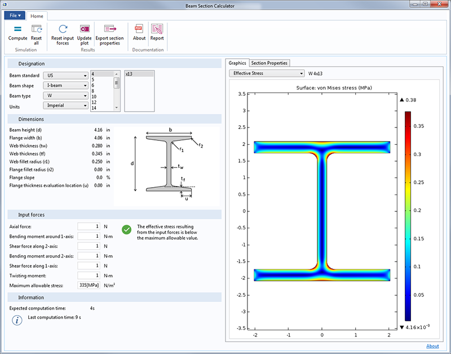
Task: Click the beam size list scroll up arrow
Action: pyautogui.click(x=117, y=74)
